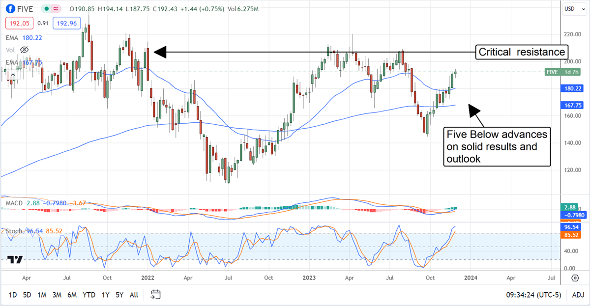590x306 pixels.
Task: Set time range to 1M
Action: point(42,295)
